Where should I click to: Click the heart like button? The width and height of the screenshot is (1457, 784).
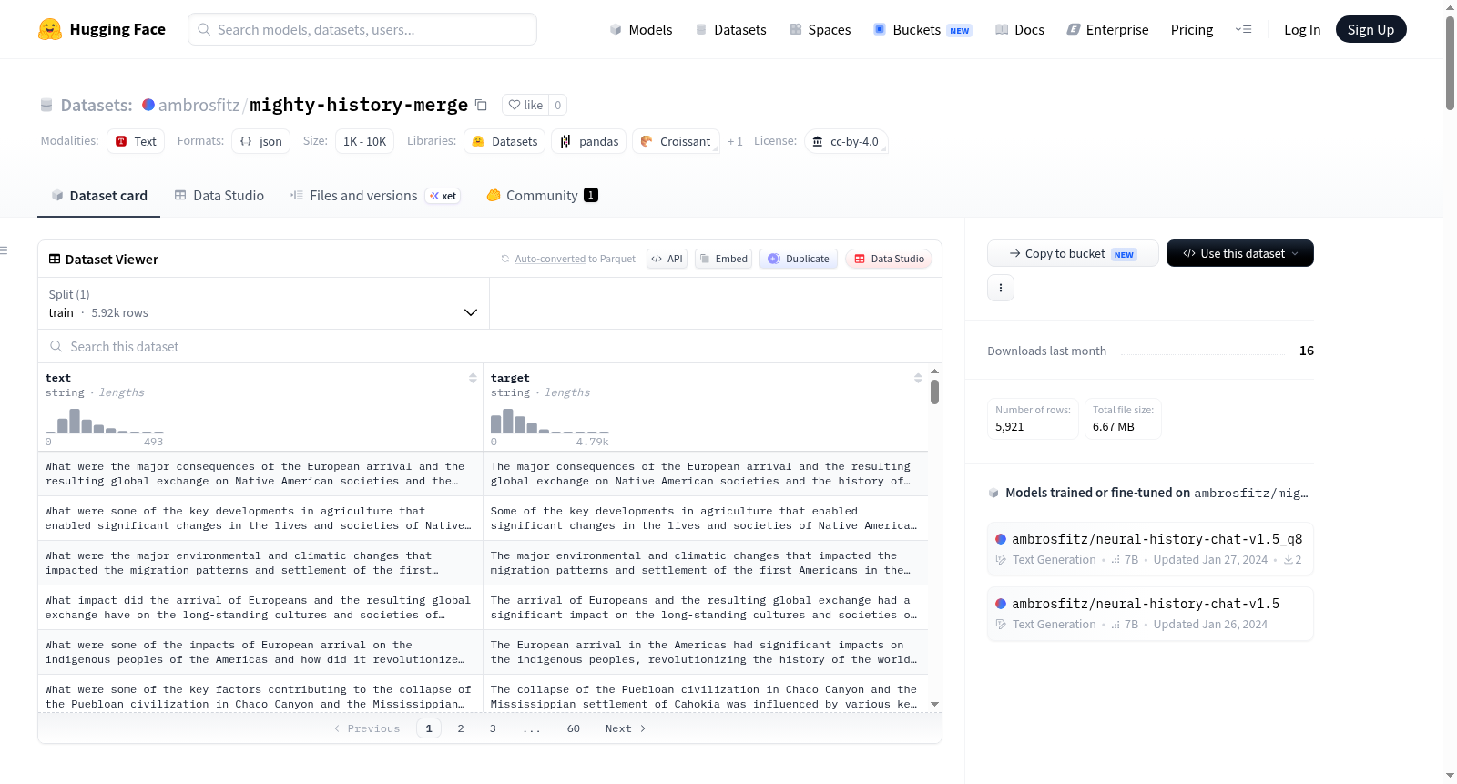click(525, 105)
